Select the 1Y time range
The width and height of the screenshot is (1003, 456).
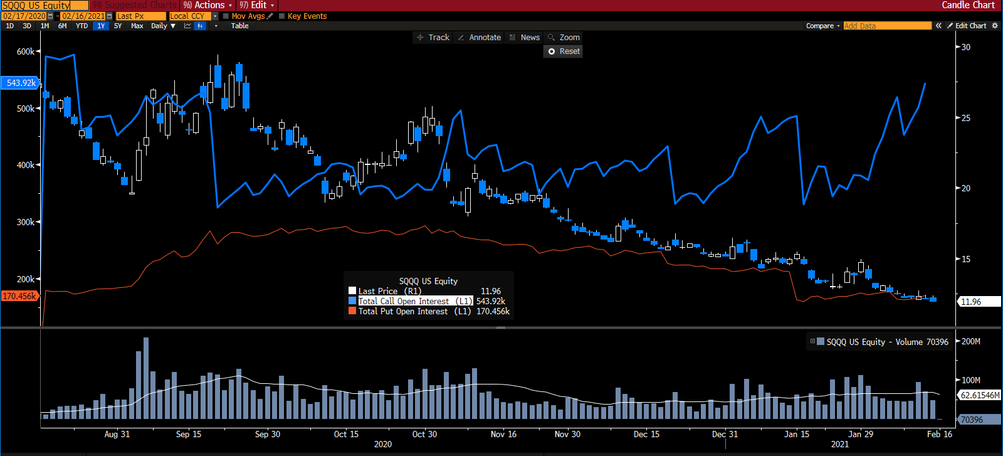tap(101, 26)
